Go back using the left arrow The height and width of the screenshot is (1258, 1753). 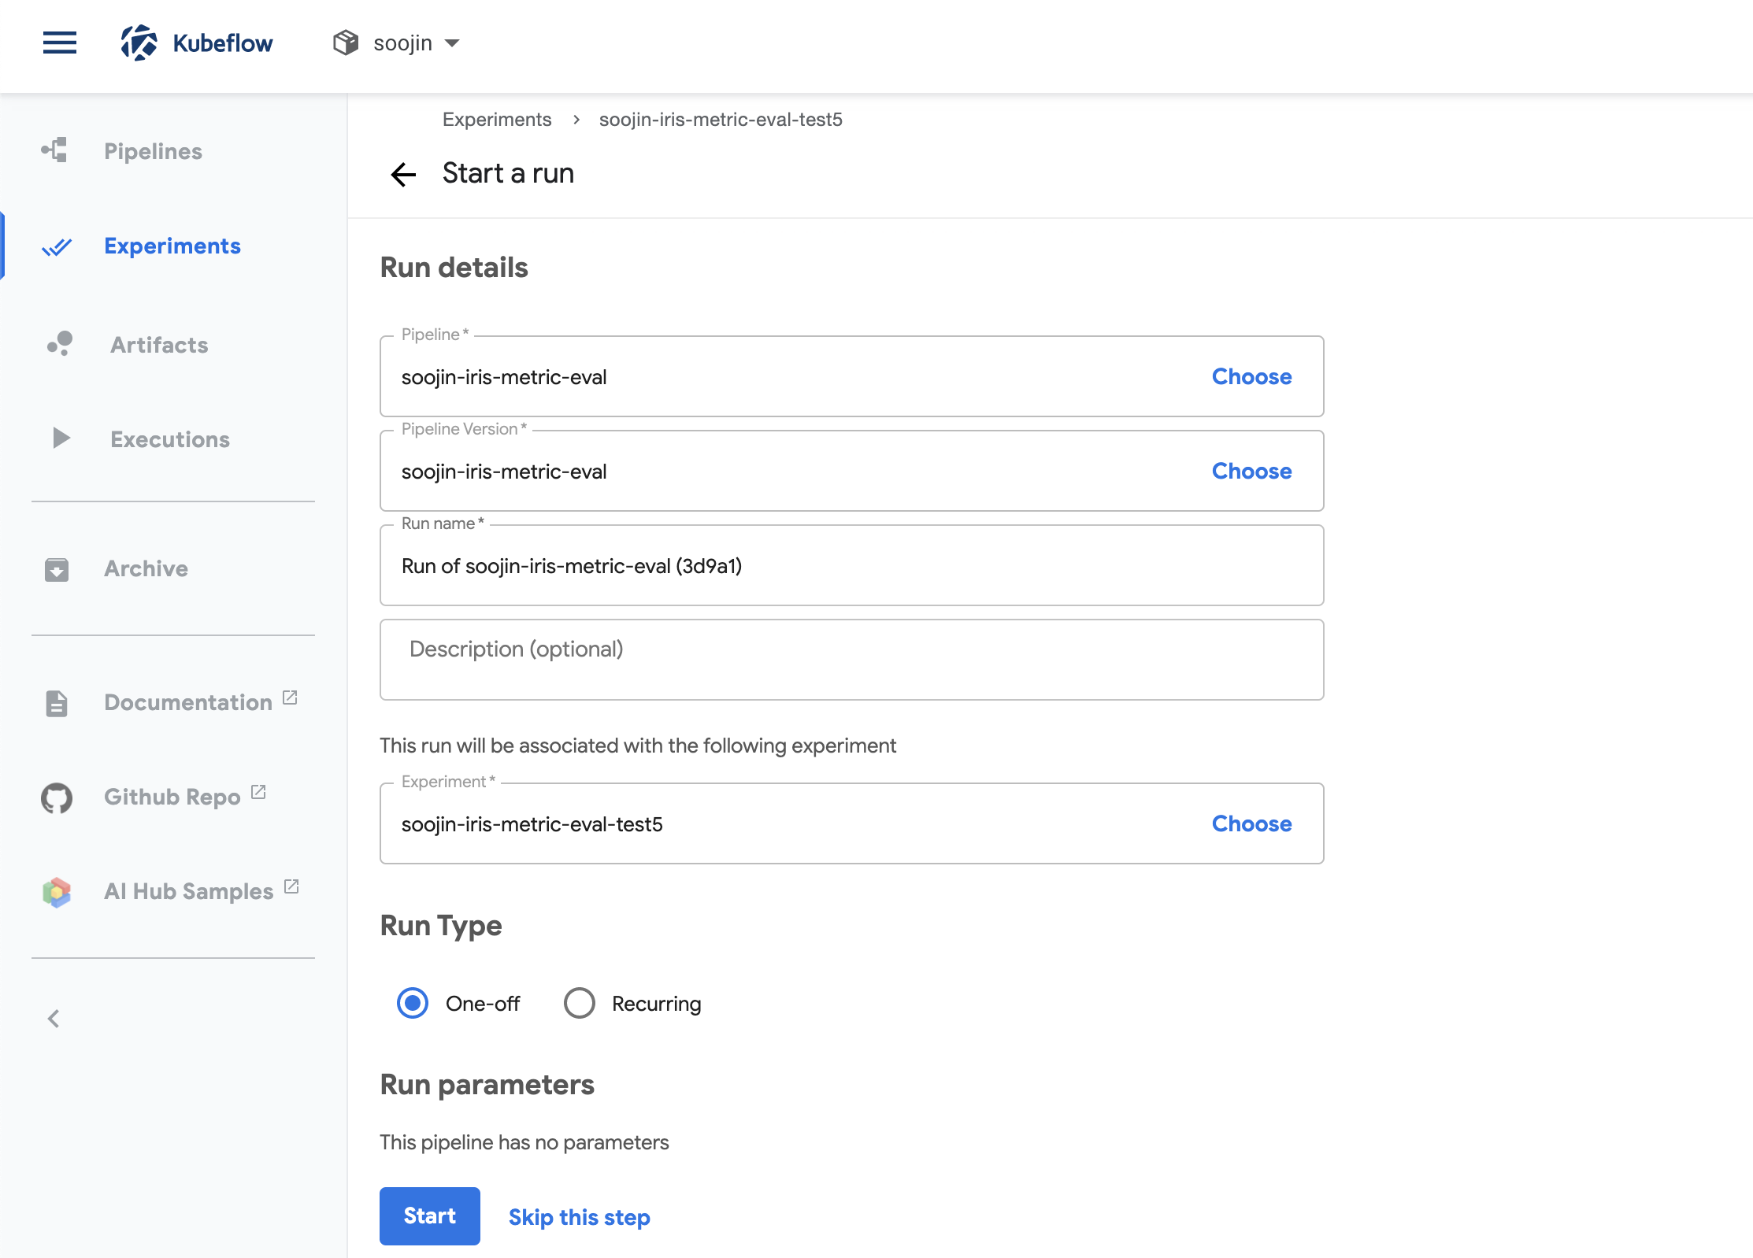click(403, 174)
